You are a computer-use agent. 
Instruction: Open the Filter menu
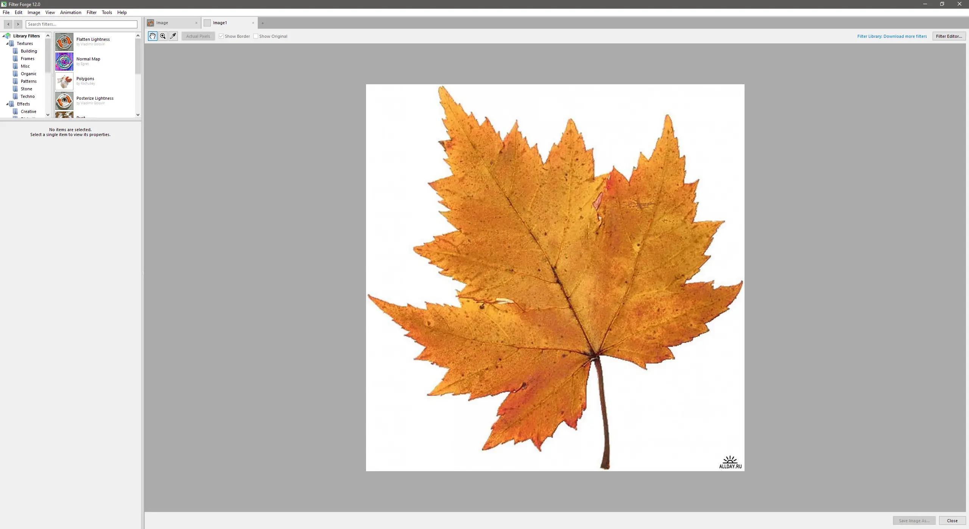point(91,12)
